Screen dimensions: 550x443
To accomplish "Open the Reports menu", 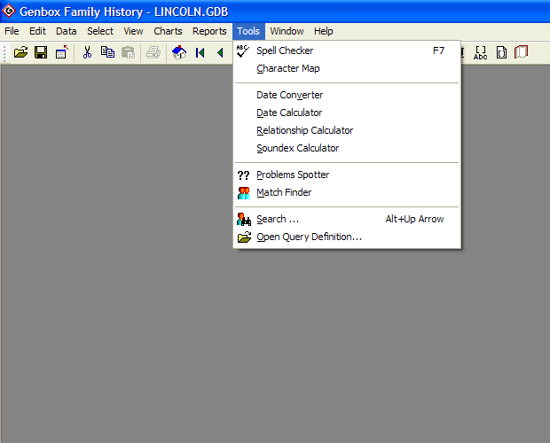I will tap(209, 31).
